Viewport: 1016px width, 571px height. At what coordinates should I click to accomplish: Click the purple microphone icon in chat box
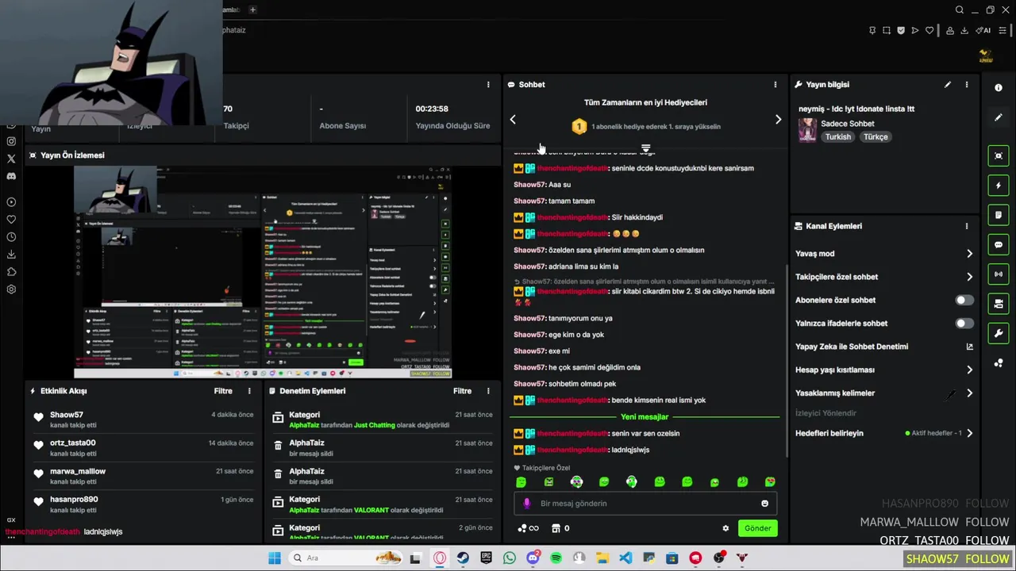[x=526, y=504]
